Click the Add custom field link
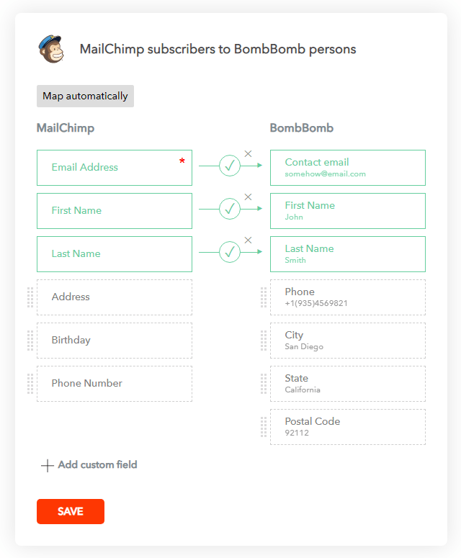Screen dimensions: 461x558 97,465
